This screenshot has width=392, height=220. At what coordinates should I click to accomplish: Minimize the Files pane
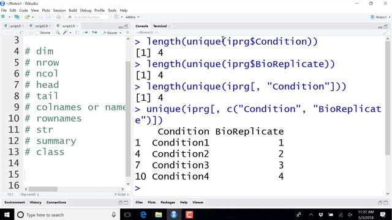click(x=380, y=202)
